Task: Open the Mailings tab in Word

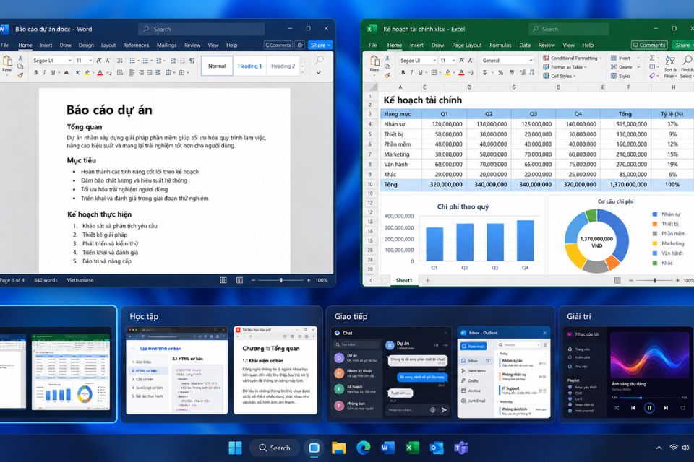Action: click(166, 45)
